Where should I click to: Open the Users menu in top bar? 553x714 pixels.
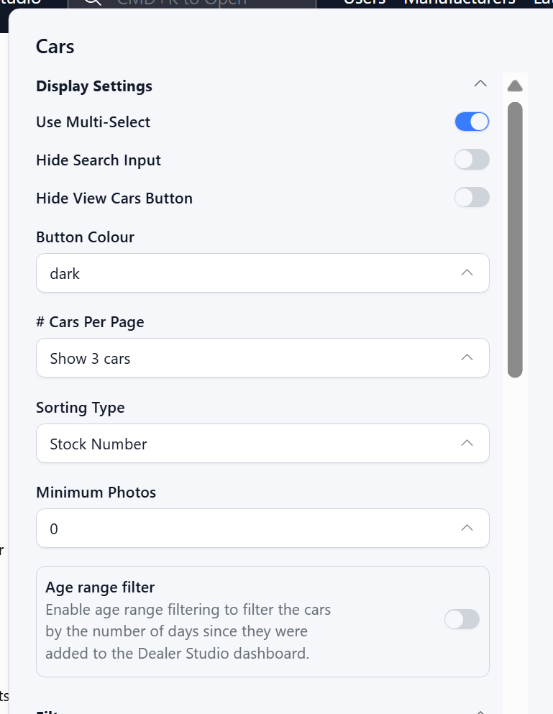coord(364,2)
